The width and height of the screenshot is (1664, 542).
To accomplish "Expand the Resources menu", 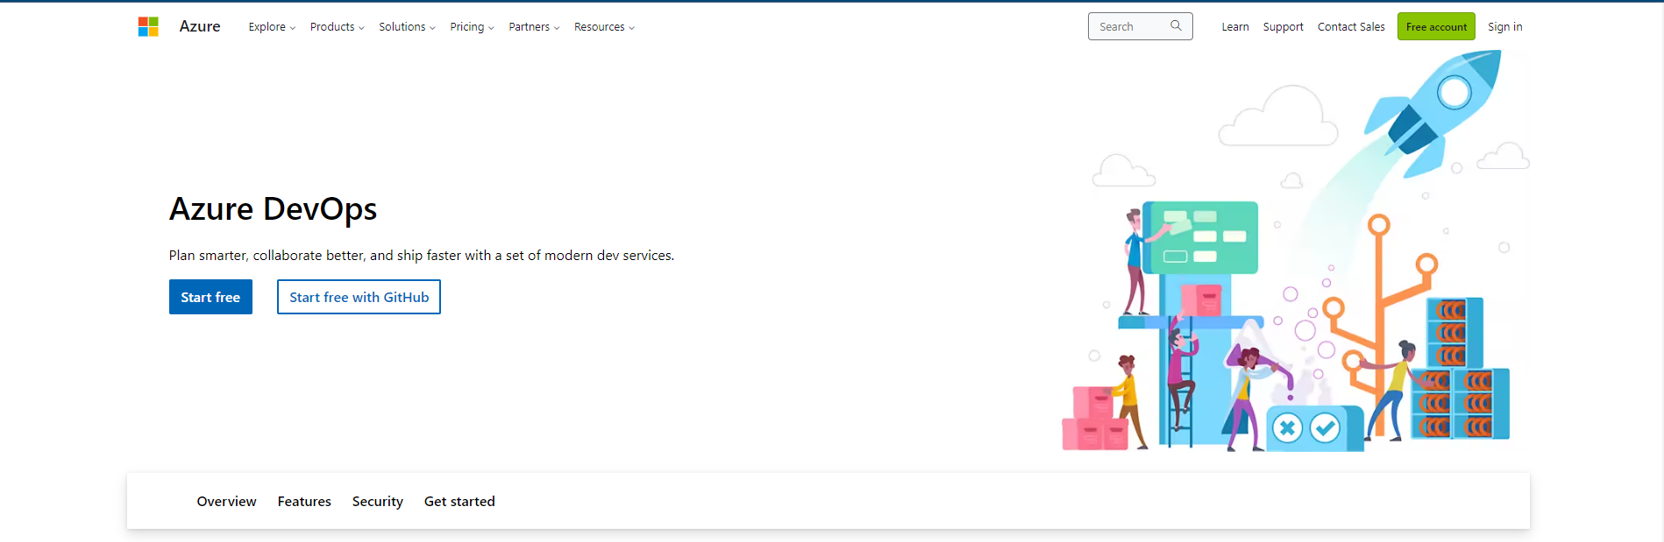I will tap(604, 27).
